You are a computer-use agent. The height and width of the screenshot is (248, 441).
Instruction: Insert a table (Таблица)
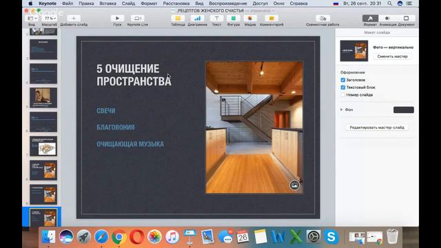point(178,19)
